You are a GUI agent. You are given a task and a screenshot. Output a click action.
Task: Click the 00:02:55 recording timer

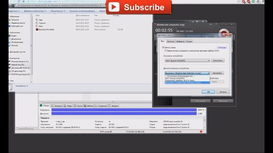tap(164, 30)
